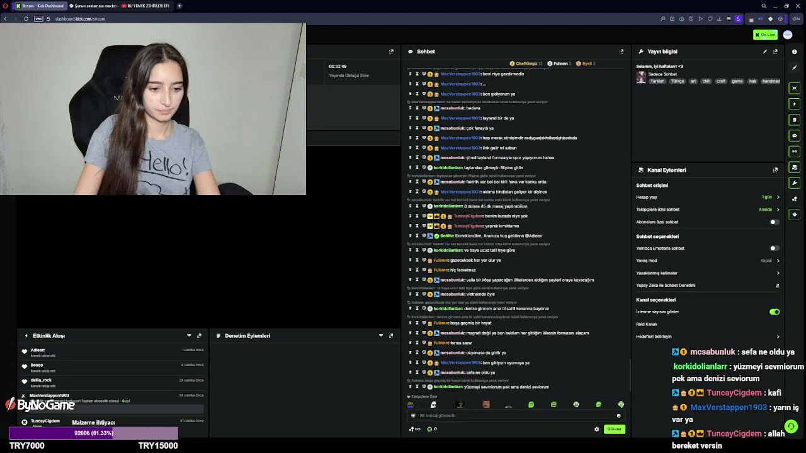Open the emoji picker in message box
The width and height of the screenshot is (806, 453).
[618, 416]
